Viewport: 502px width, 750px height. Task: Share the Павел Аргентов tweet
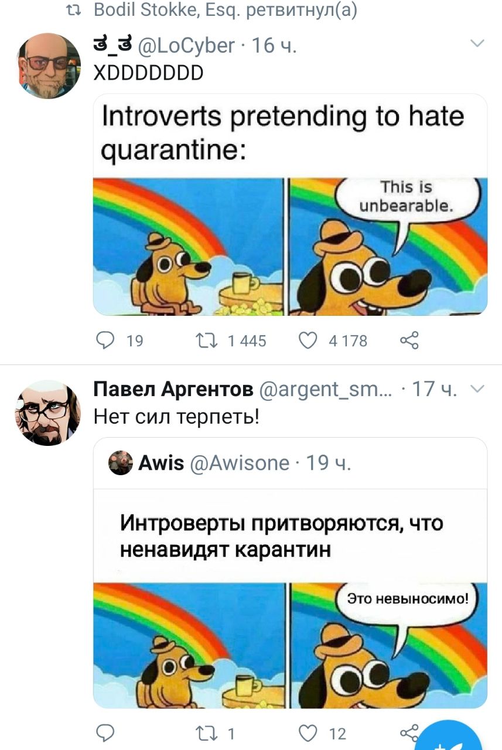tap(409, 732)
